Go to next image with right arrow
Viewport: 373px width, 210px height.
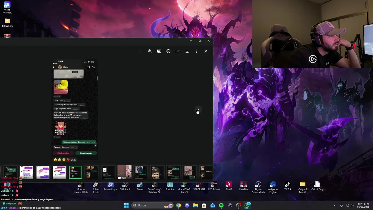[x=198, y=110]
